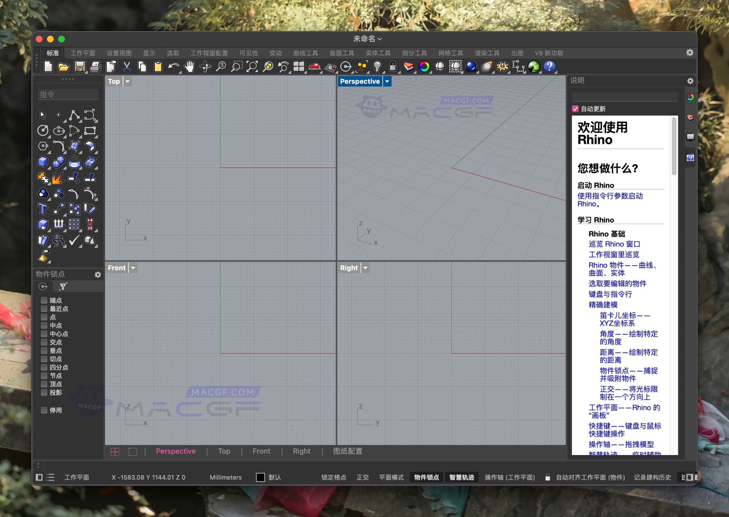Open the 巡览 Rhino 窗口 link

click(x=614, y=244)
